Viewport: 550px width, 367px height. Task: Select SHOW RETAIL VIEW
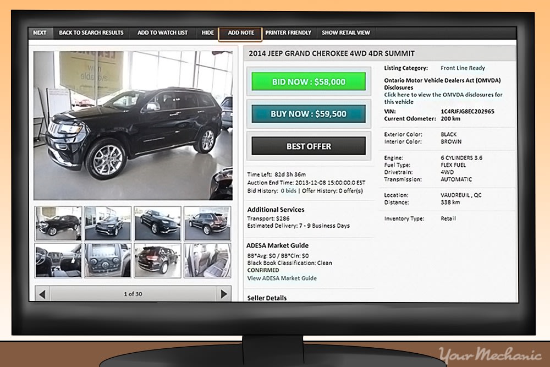click(346, 32)
